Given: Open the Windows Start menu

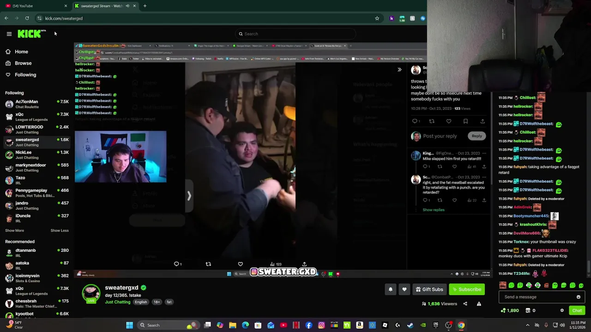Looking at the screenshot, I should pyautogui.click(x=130, y=325).
